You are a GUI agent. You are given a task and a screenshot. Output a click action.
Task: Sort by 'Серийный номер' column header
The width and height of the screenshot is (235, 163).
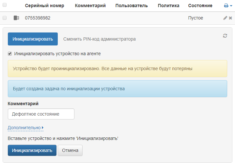pyautogui.click(x=44, y=6)
